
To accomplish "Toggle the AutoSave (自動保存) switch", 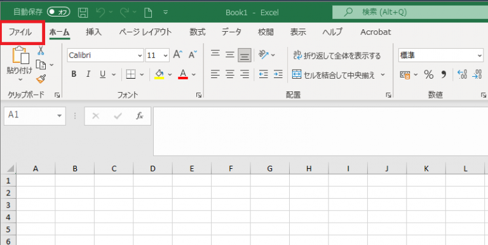I will 58,12.
